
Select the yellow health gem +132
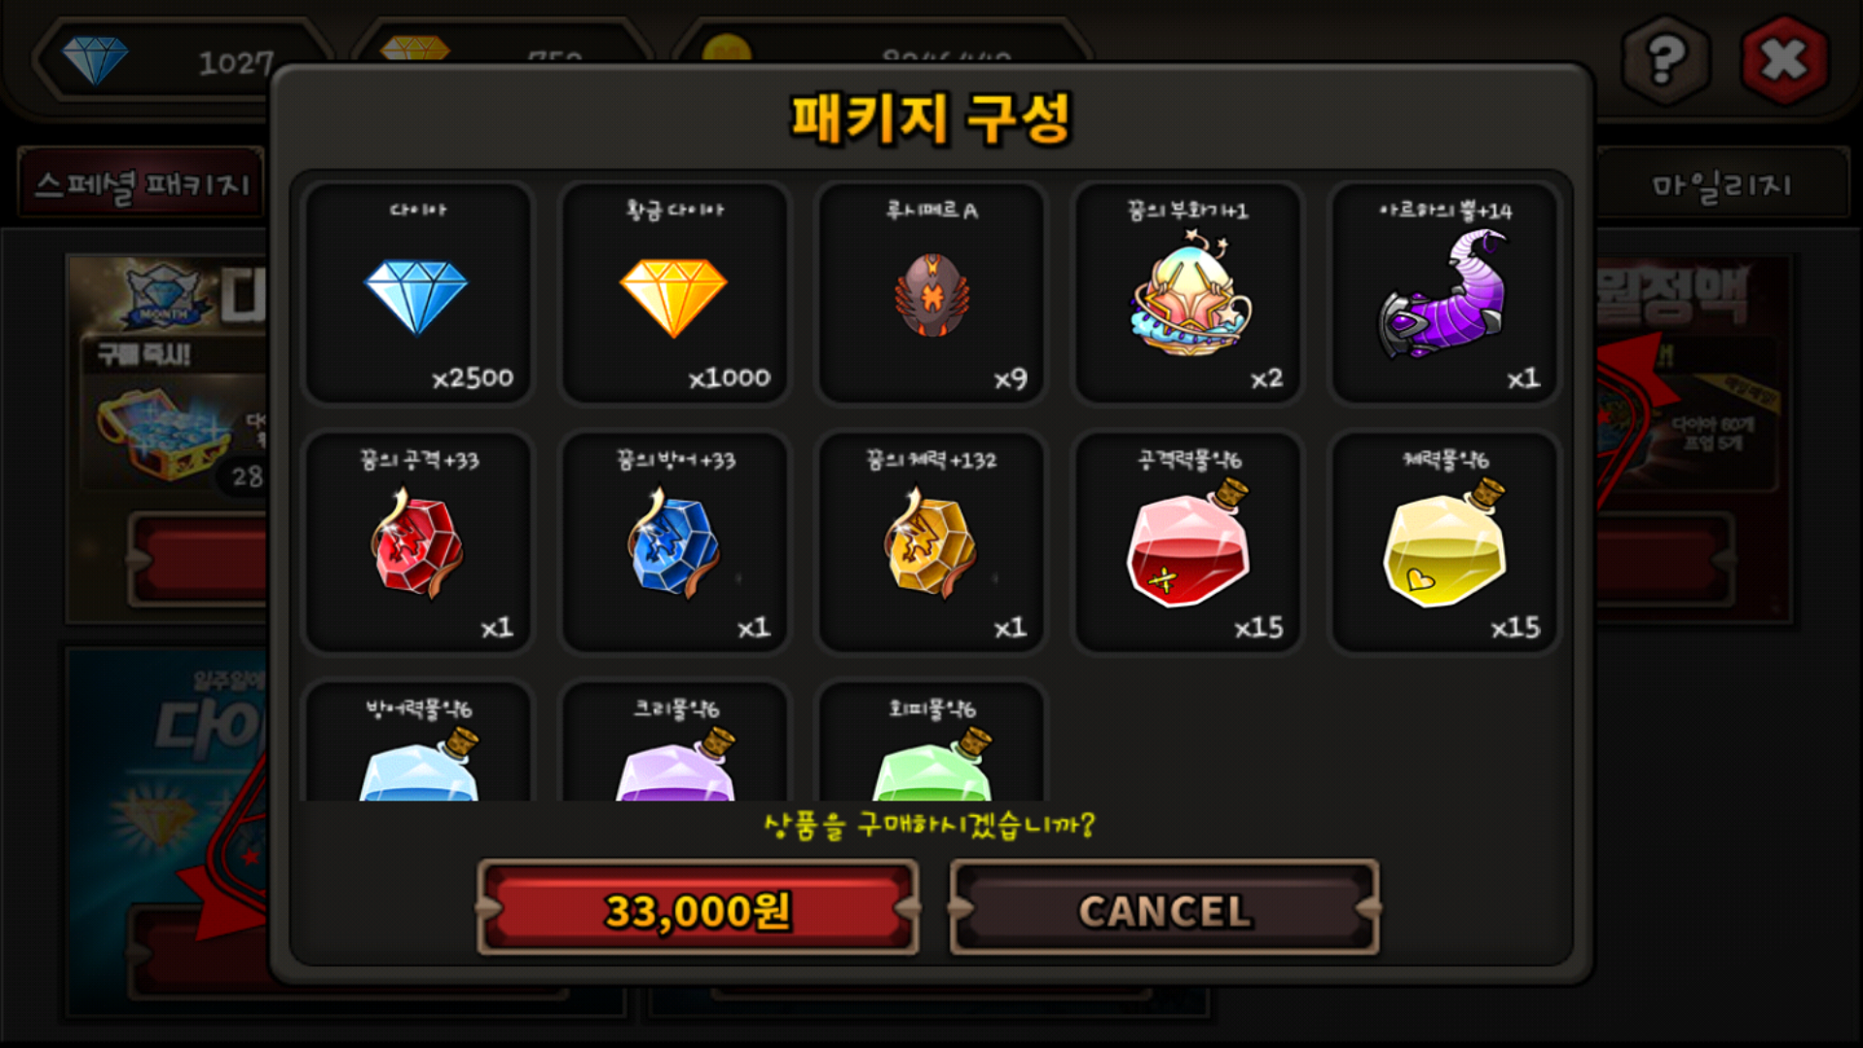tap(931, 541)
